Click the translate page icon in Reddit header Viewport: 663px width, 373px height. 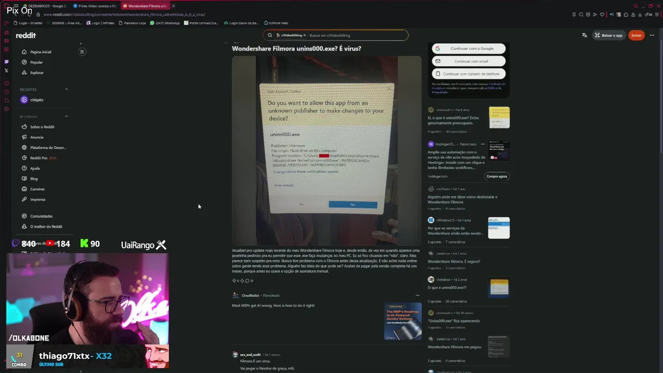(584, 35)
